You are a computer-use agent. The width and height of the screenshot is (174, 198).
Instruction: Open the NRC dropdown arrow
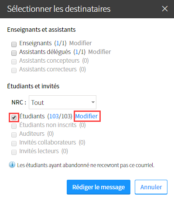tap(93, 102)
